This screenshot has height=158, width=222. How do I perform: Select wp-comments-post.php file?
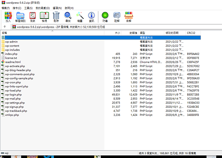[20, 74]
